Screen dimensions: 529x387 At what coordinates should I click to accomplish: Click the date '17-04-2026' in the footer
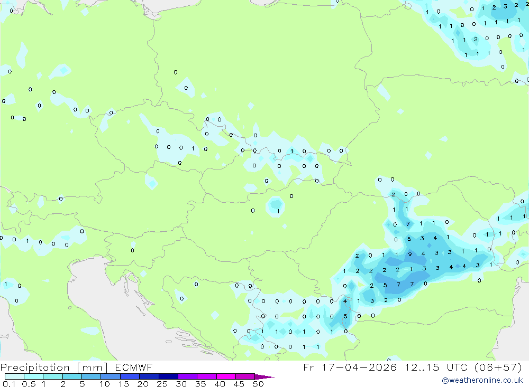tap(359, 367)
